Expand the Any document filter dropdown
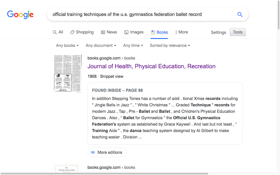This screenshot has width=280, height=175. 101,45
